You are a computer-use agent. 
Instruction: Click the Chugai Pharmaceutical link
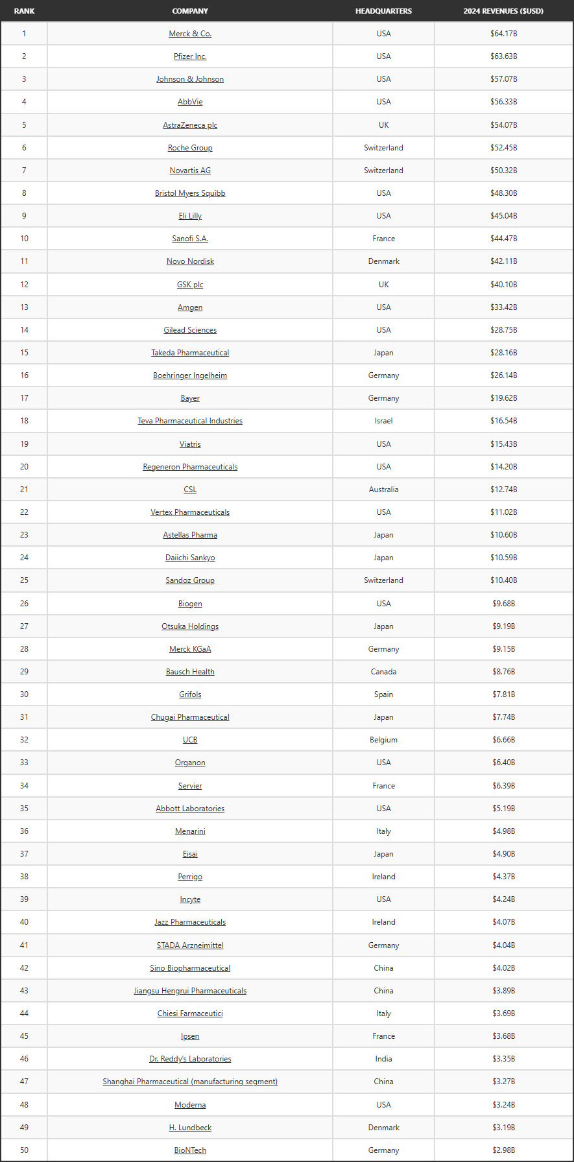190,717
